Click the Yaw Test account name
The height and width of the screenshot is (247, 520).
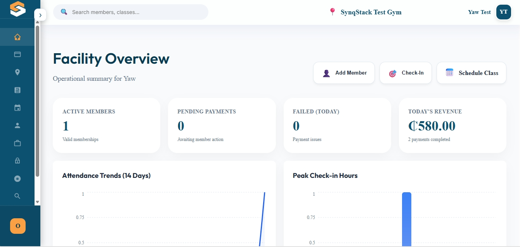tap(479, 12)
